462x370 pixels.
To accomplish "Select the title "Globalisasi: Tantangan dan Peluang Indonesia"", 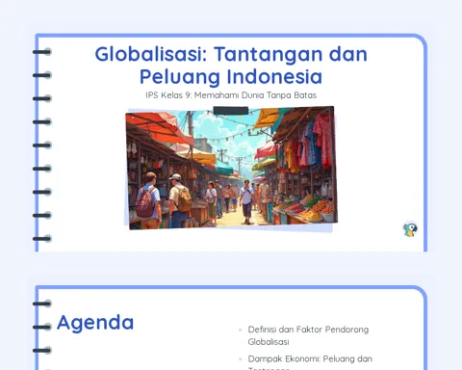I will click(231, 66).
